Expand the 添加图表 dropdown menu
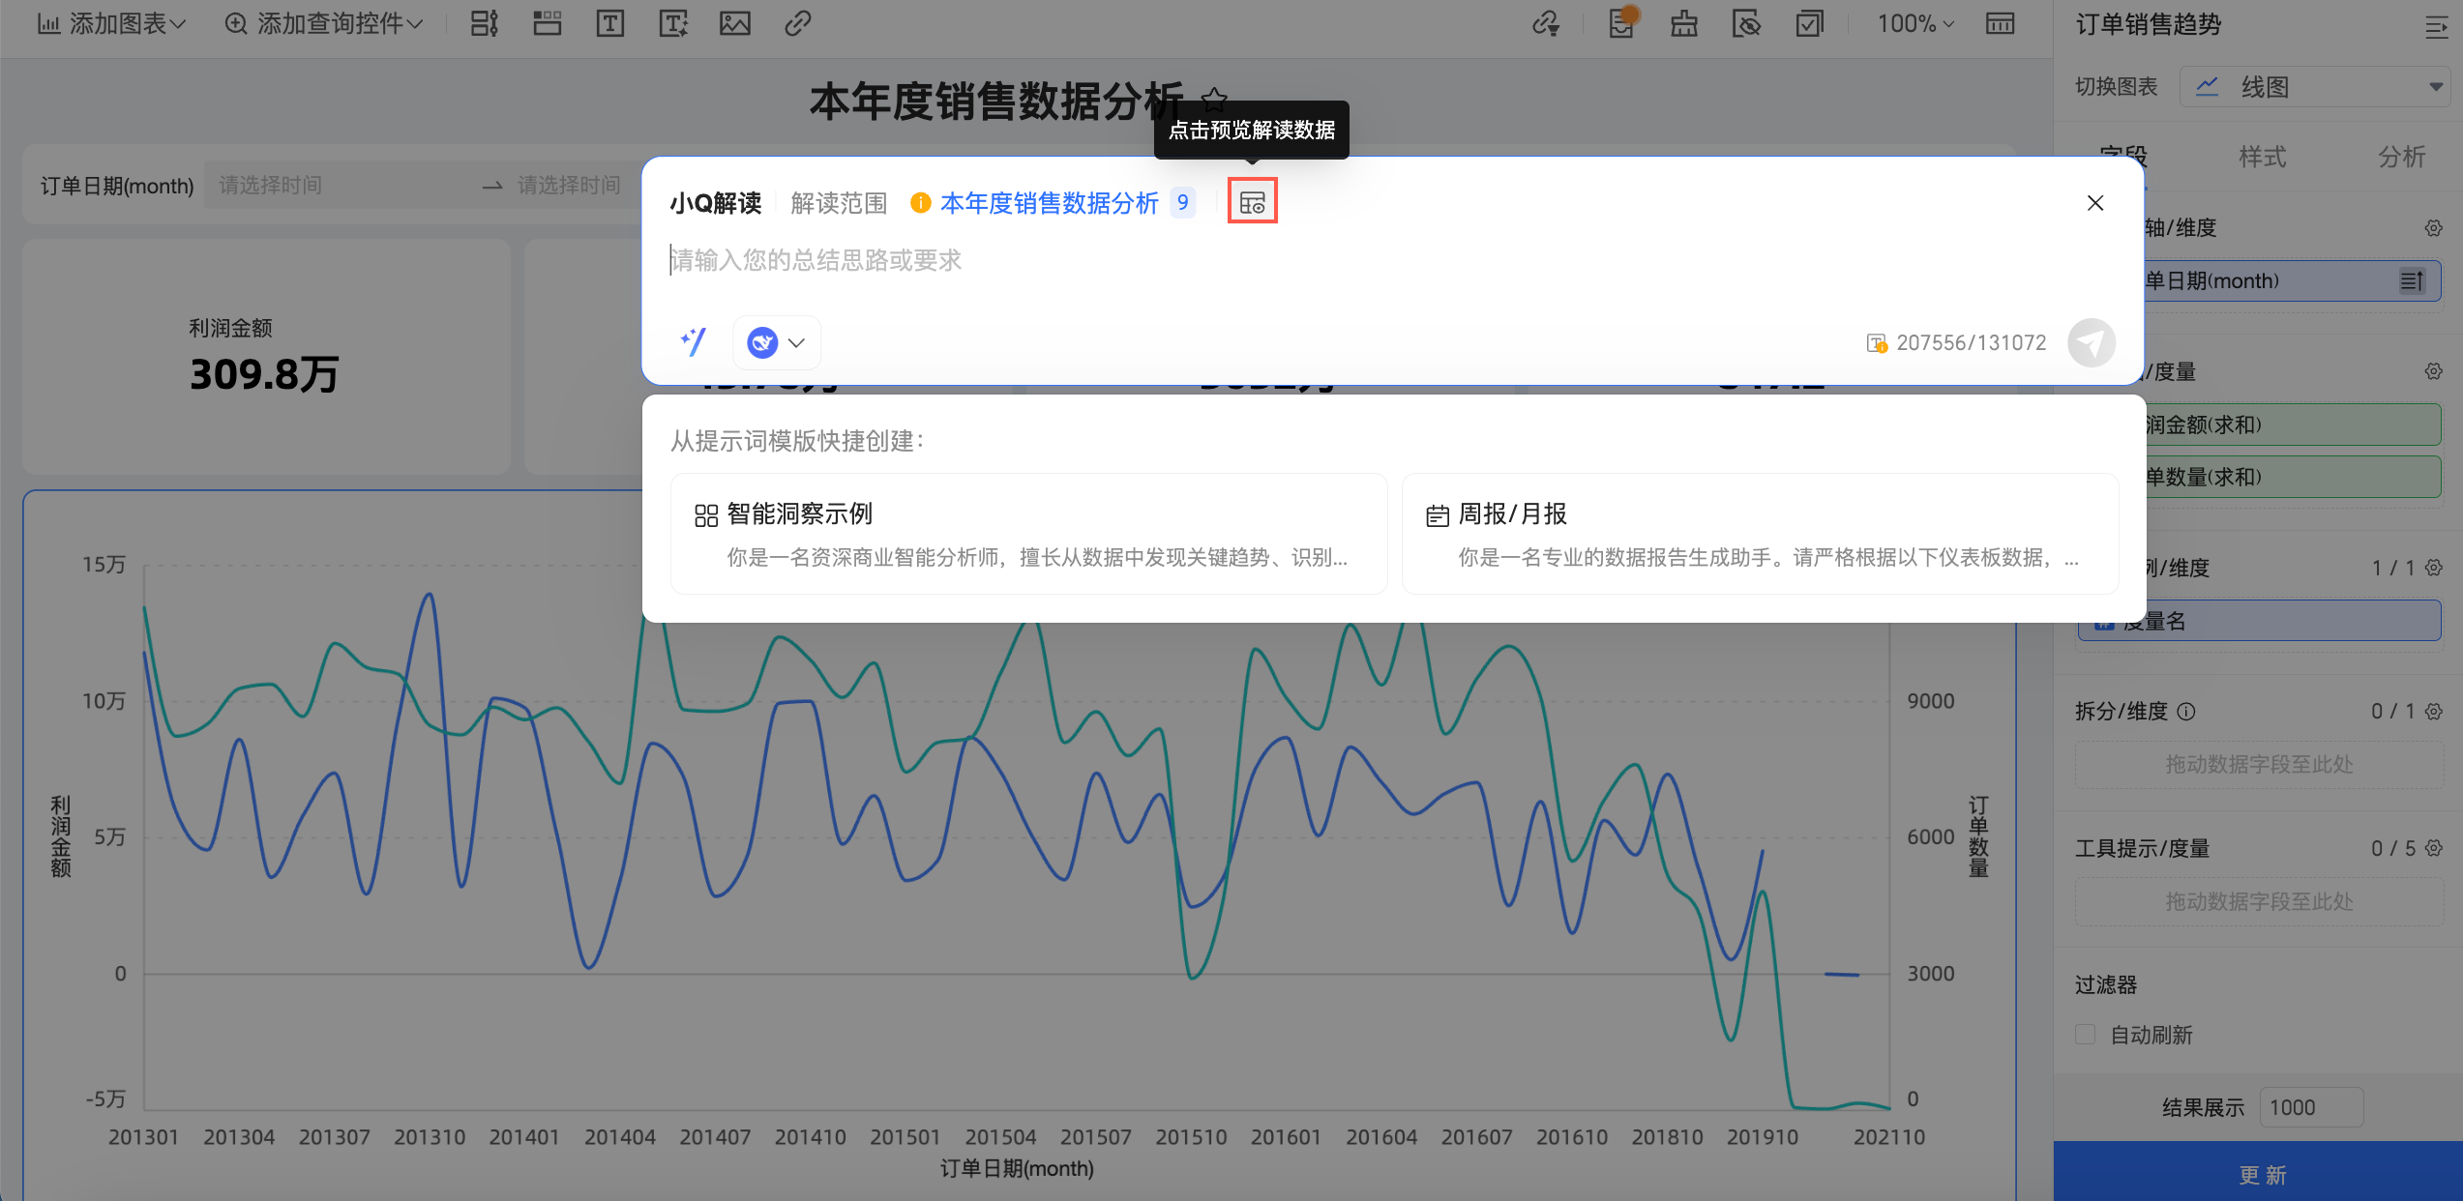Image resolution: width=2463 pixels, height=1201 pixels. click(111, 23)
